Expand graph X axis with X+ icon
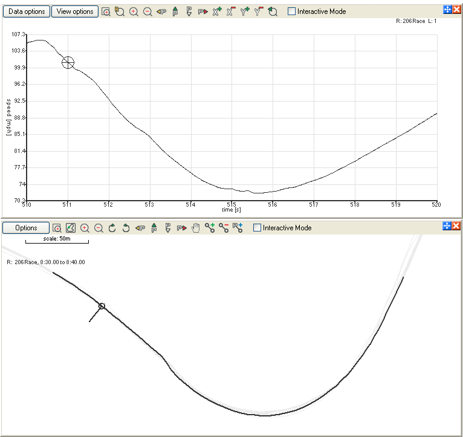The image size is (463, 437). pyautogui.click(x=216, y=11)
